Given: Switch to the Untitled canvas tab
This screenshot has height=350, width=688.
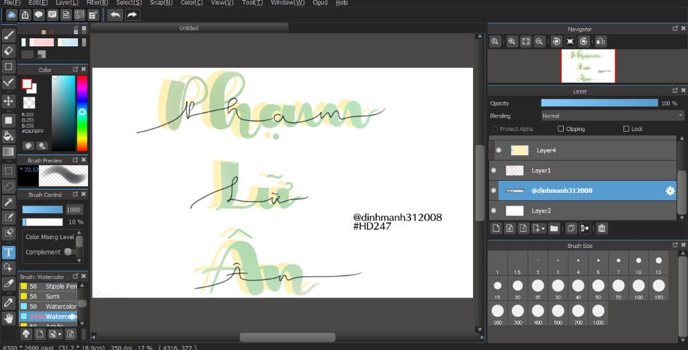Looking at the screenshot, I should click(x=189, y=28).
